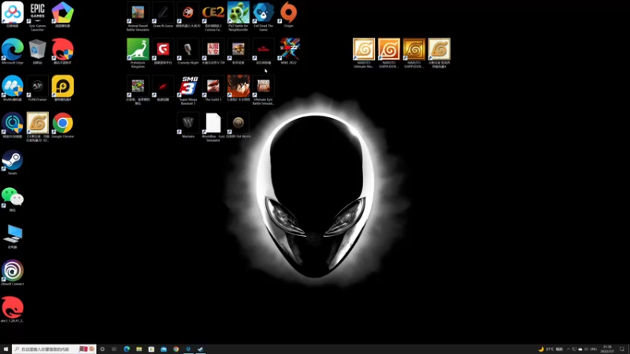This screenshot has width=630, height=354.
Task: Launch Comedy Night microphone icon
Action: [188, 51]
